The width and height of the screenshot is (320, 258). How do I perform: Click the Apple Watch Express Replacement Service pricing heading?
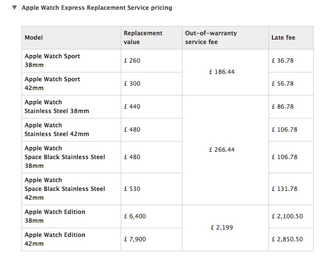pos(97,8)
